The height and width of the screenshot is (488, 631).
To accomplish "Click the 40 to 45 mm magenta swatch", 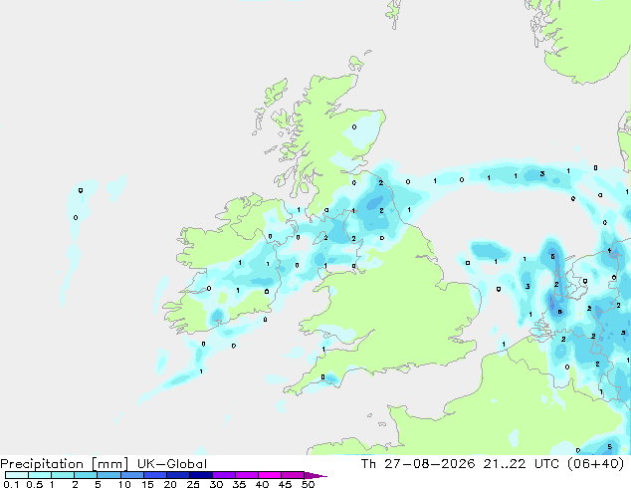I will (270, 475).
